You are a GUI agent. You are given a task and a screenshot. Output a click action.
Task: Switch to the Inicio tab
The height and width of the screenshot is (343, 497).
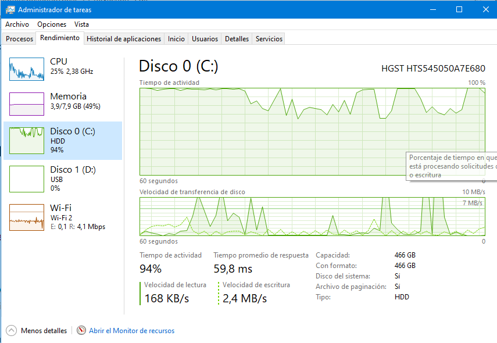point(176,39)
